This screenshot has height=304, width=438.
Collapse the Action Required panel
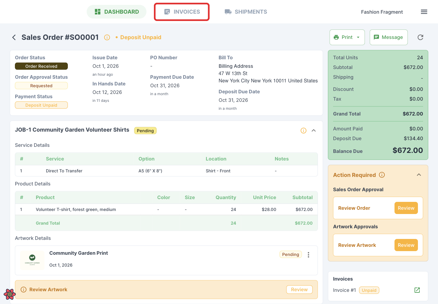pos(419,175)
